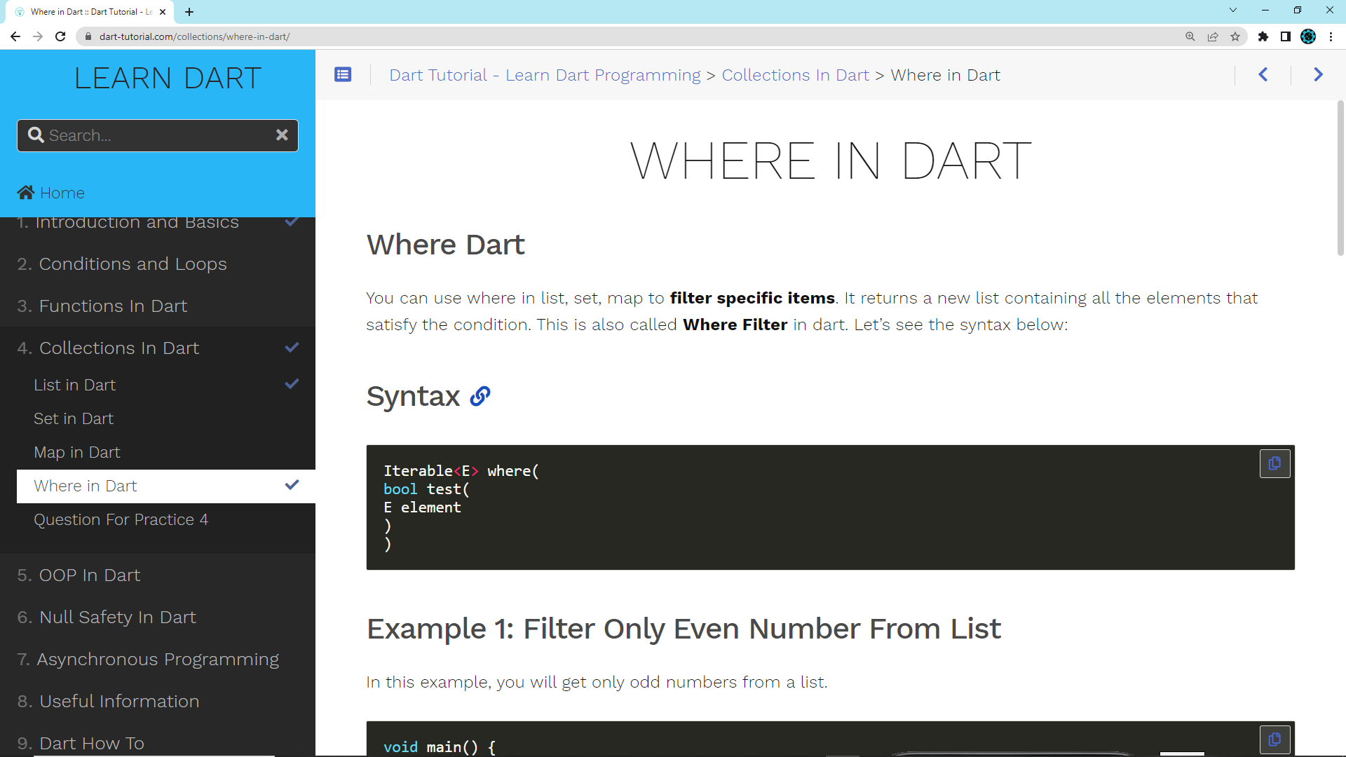Select the Where in Dart lesson
The height and width of the screenshot is (757, 1346).
tap(166, 486)
